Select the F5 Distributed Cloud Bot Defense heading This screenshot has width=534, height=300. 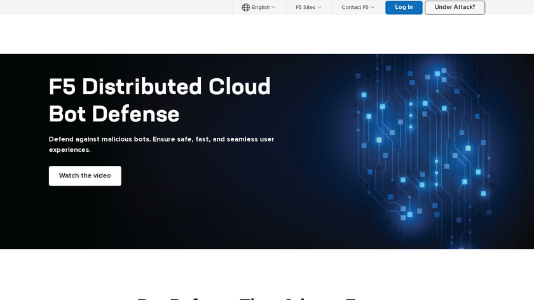160,100
